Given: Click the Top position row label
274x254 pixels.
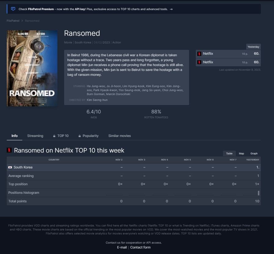Looking at the screenshot, I should coord(18,184).
